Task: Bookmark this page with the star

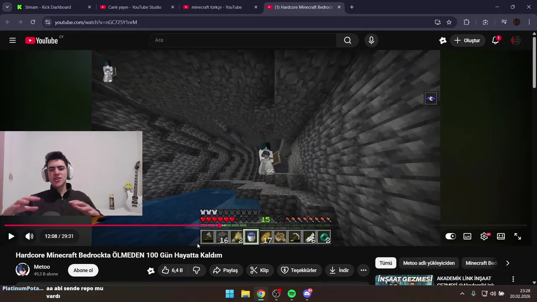Action: coord(449,22)
